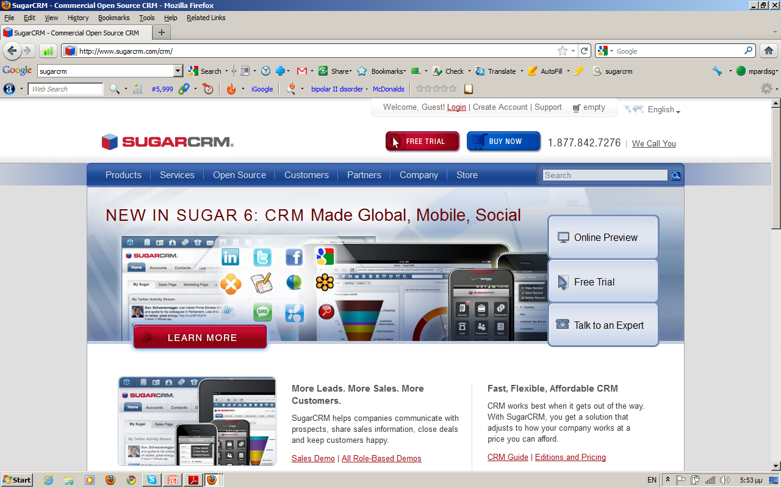Open the Related Links menu

click(x=206, y=18)
